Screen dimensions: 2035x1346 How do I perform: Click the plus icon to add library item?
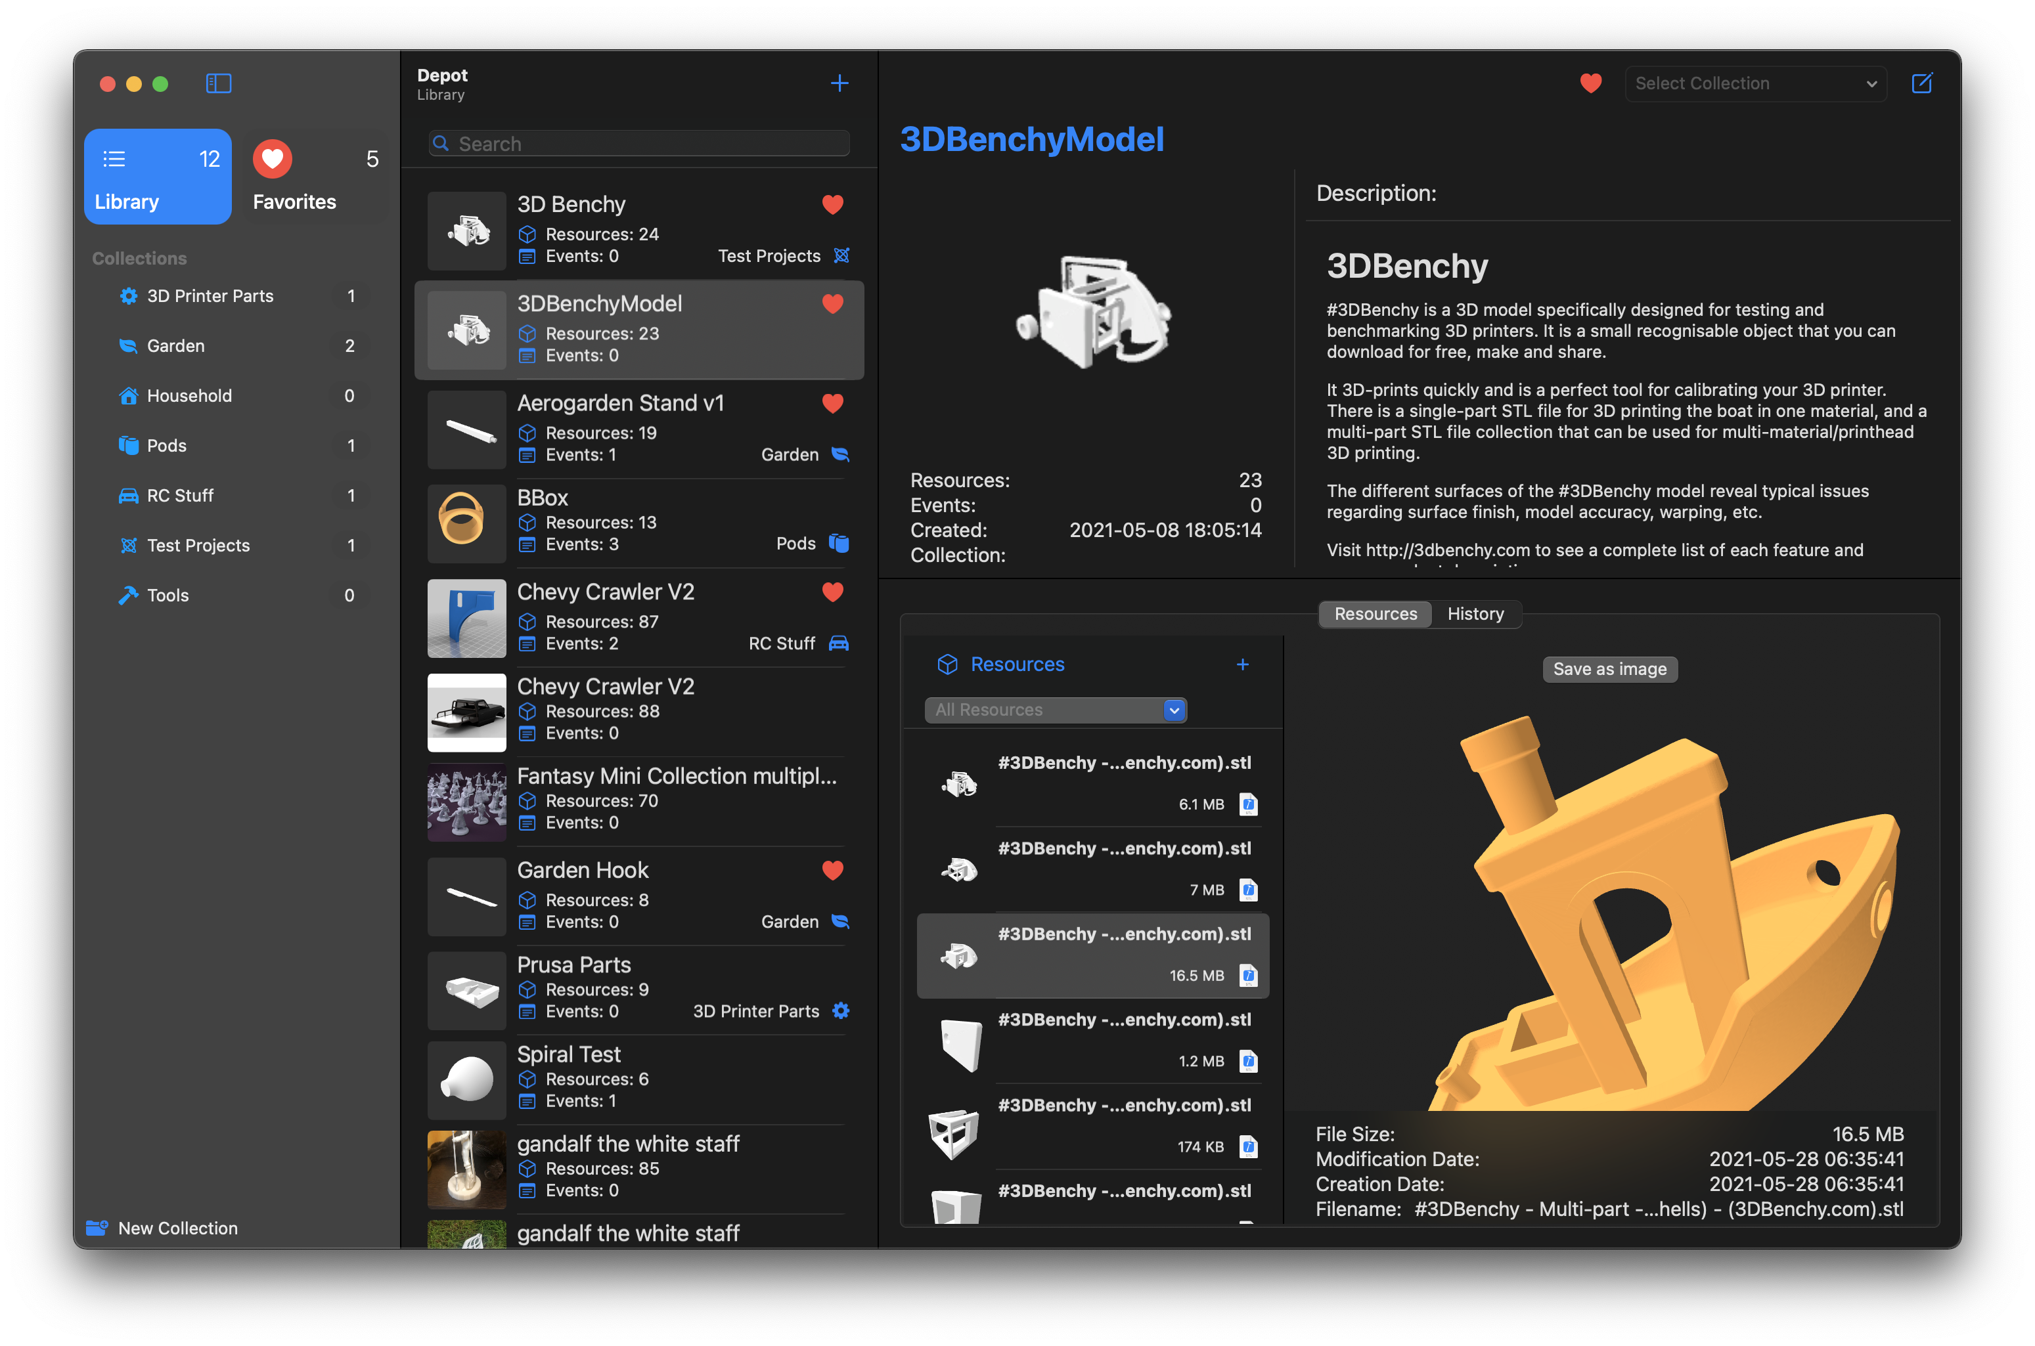[839, 83]
